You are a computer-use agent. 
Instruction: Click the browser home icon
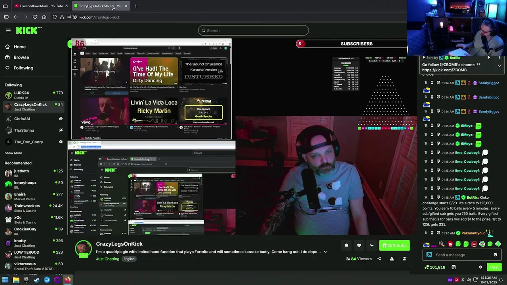44,17
